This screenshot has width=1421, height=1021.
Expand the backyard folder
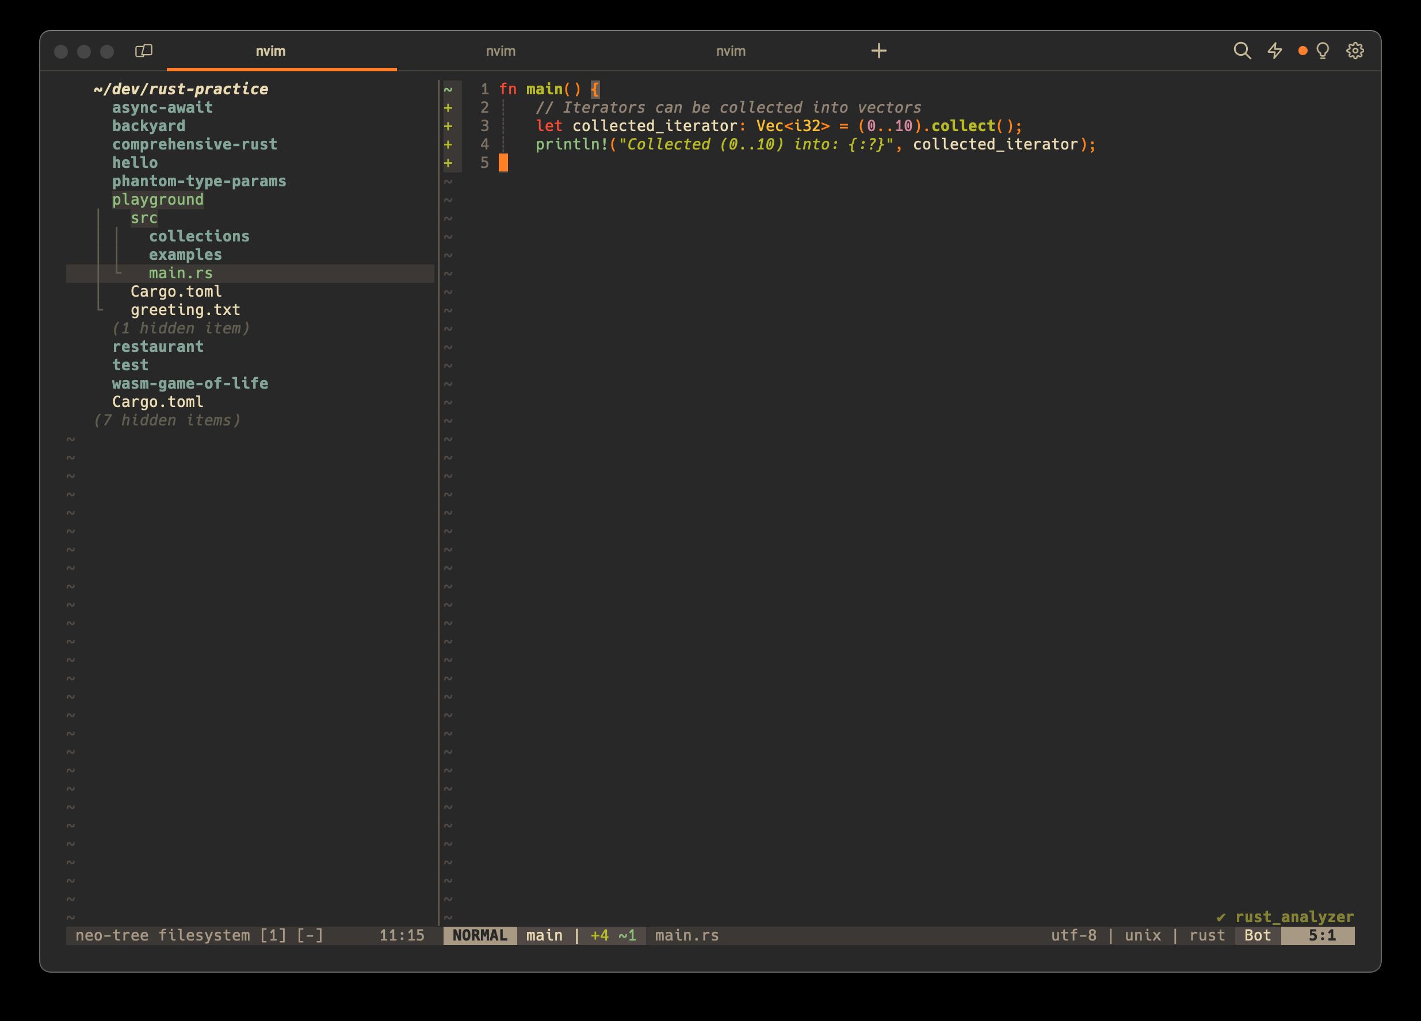point(148,126)
